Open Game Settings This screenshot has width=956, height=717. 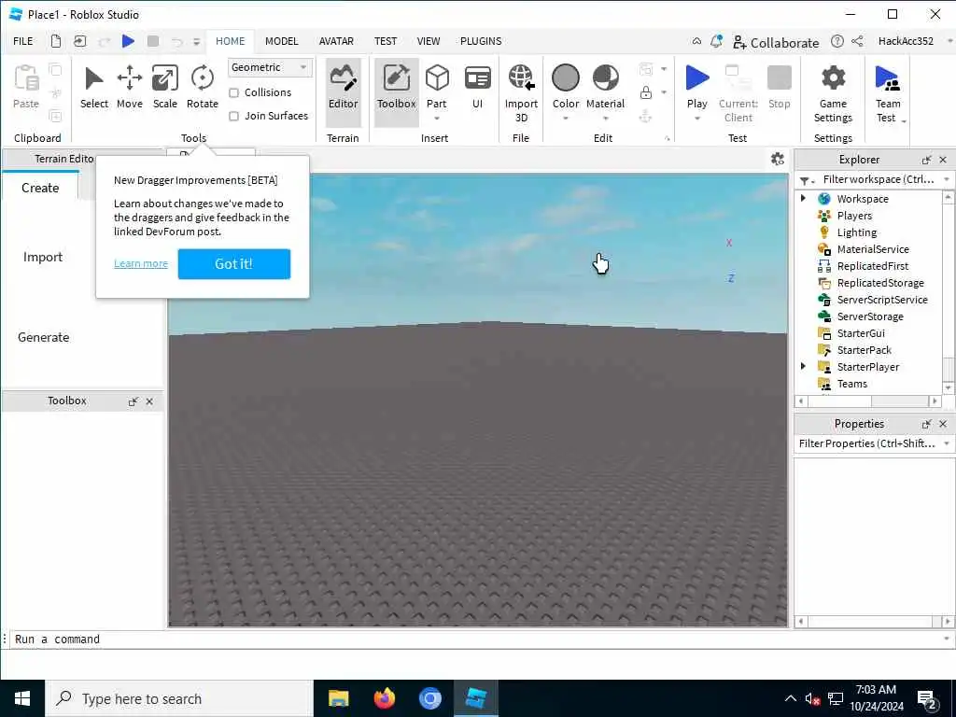(x=833, y=94)
